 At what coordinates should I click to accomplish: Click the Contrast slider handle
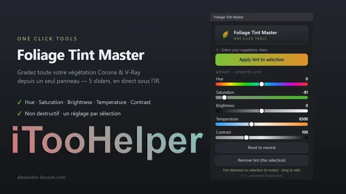(246, 137)
